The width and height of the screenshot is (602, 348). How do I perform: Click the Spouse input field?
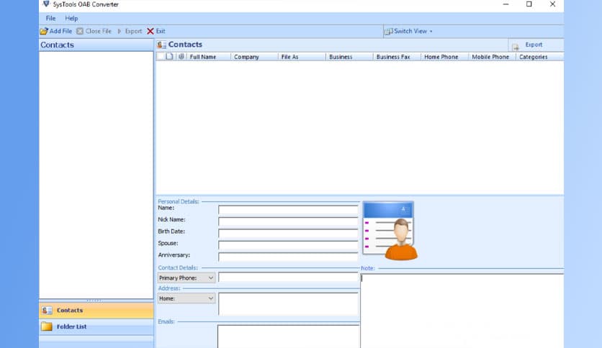pyautogui.click(x=288, y=245)
